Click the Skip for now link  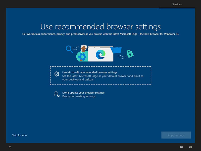tap(20, 135)
